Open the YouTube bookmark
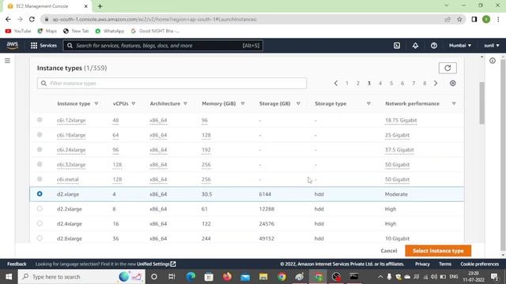Screen dimensions: 506x284 [18, 31]
